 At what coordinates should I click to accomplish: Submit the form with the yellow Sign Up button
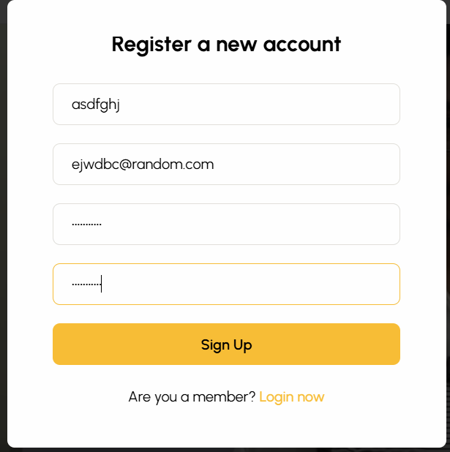(x=226, y=344)
